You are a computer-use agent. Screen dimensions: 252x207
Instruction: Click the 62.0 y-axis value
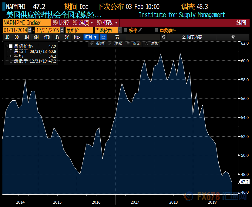(245, 43)
